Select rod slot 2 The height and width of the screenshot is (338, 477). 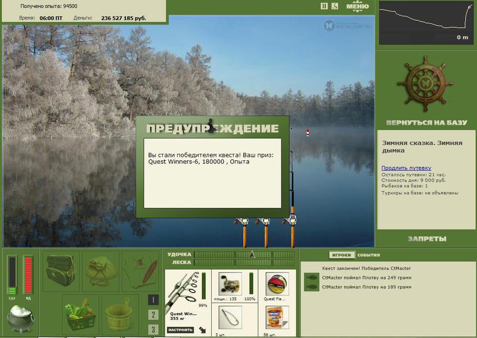point(153,315)
